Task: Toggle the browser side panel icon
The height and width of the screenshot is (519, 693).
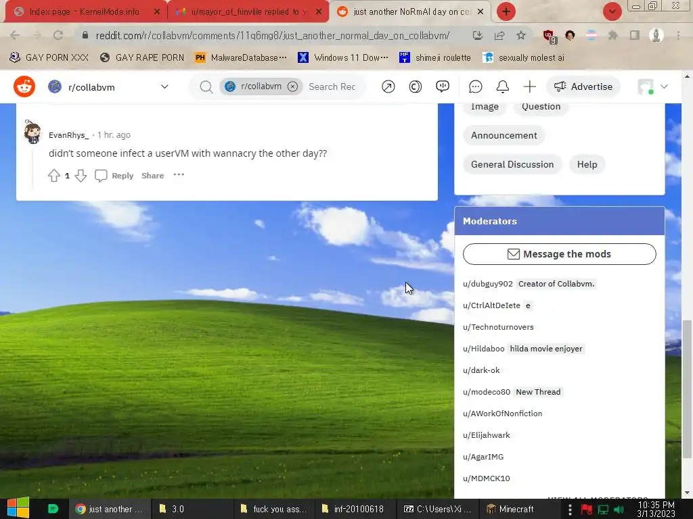Action: [x=635, y=35]
